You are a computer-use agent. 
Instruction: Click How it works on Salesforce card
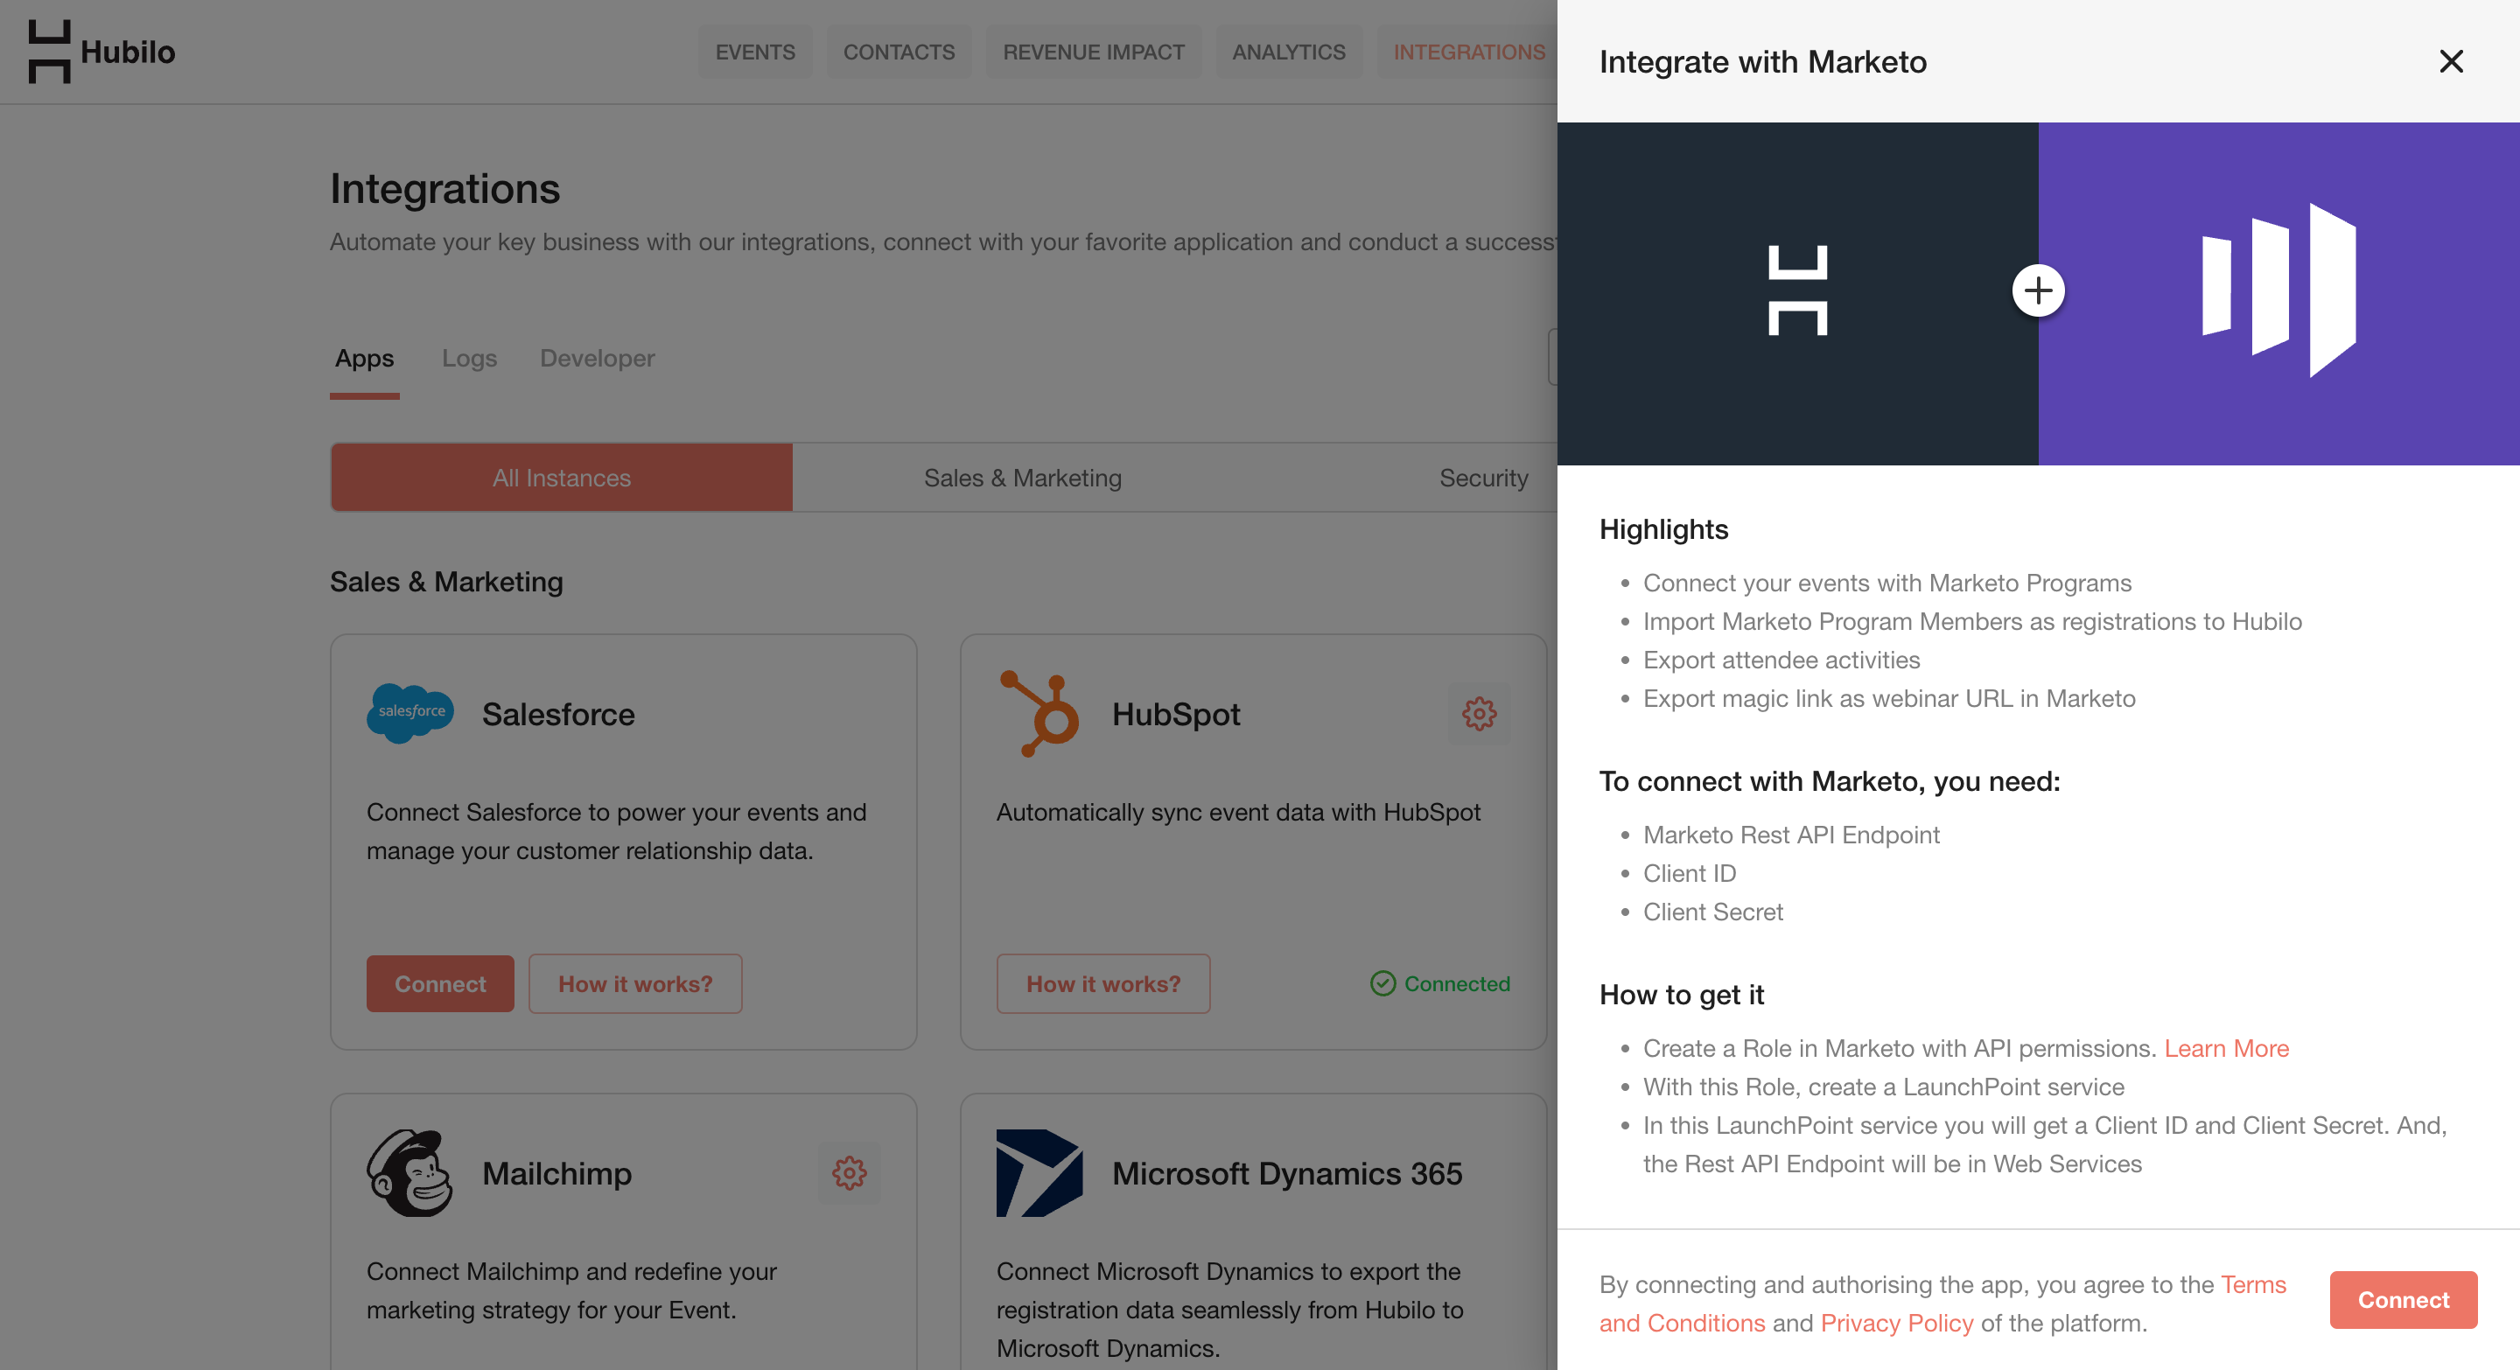[635, 982]
